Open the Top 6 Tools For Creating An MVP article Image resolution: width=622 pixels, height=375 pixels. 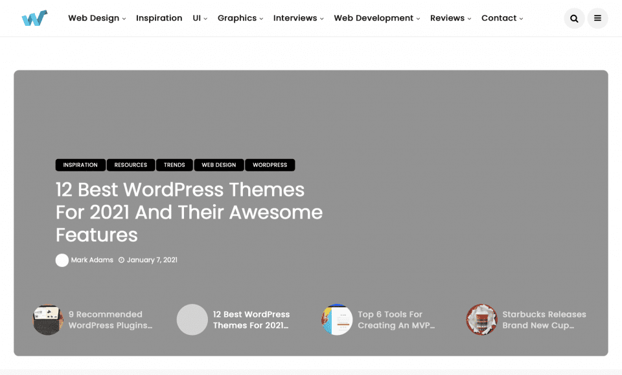[x=396, y=319]
